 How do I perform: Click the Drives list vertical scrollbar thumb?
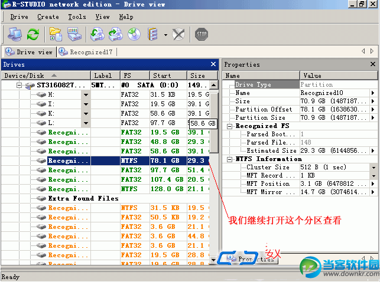(x=213, y=122)
